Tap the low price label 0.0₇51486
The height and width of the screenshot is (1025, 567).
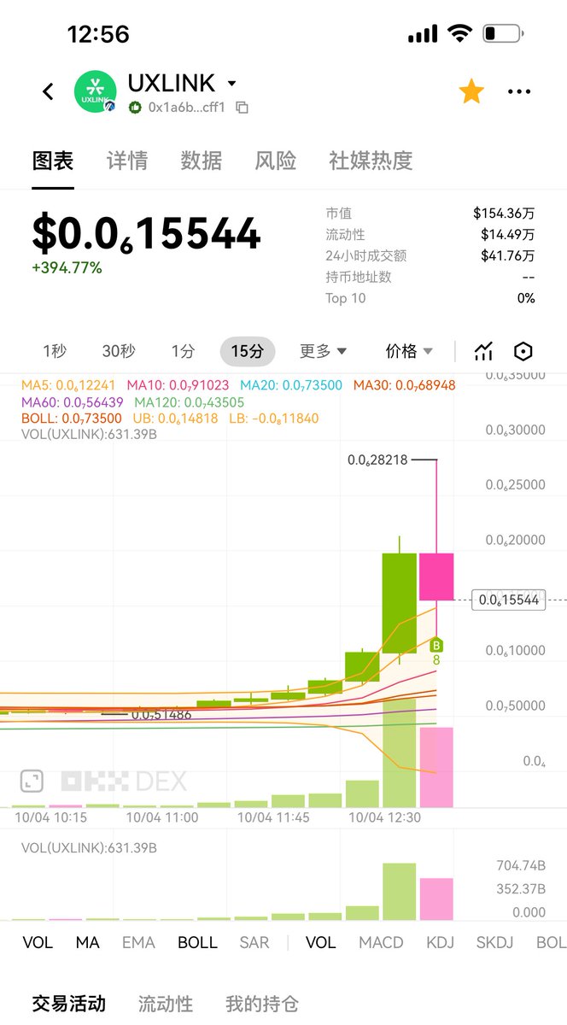pos(161,714)
